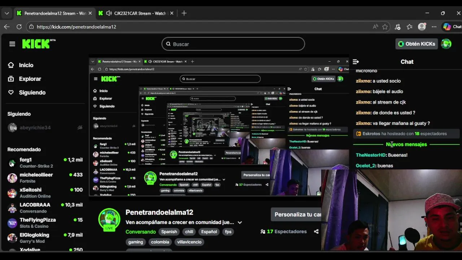Click the micheleollieer channel avatar
462x260 pixels.
tap(12, 178)
